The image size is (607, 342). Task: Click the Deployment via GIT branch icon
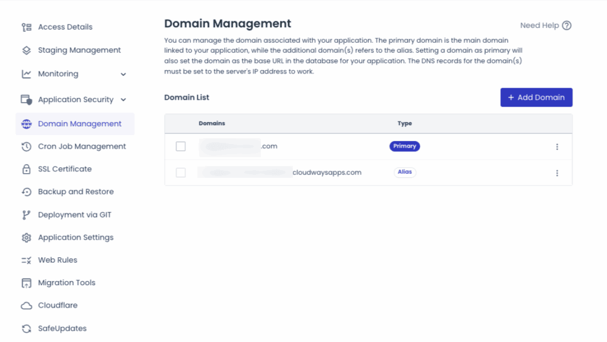pos(26,215)
